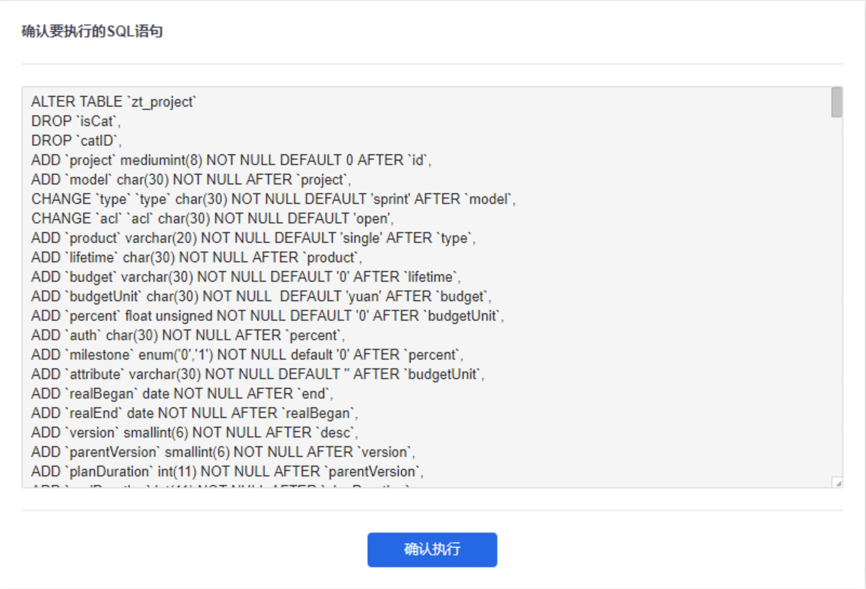Place cursor on DROP catID line
866x589 pixels.
[x=76, y=141]
